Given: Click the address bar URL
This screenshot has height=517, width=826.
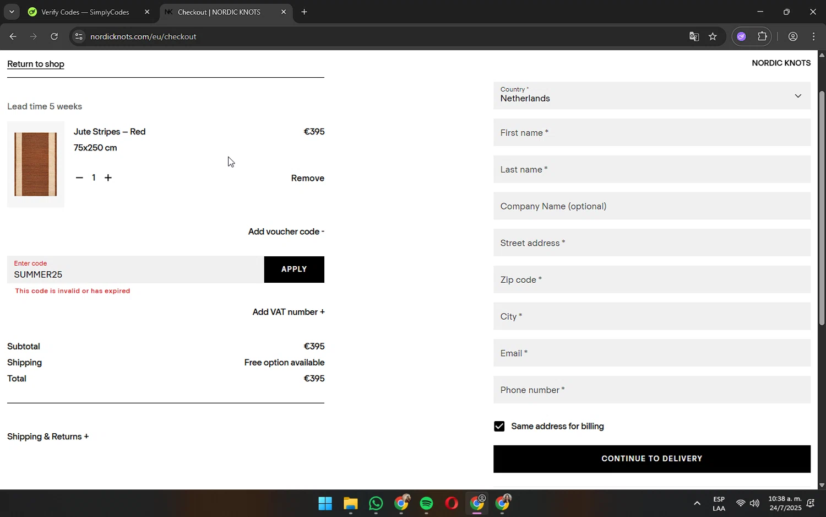Looking at the screenshot, I should coord(143,36).
